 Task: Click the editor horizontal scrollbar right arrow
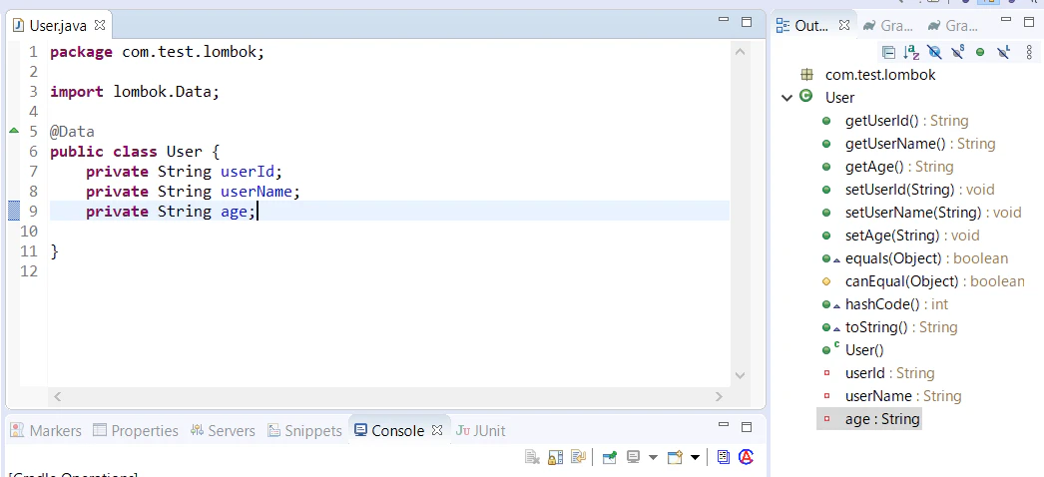[x=719, y=396]
